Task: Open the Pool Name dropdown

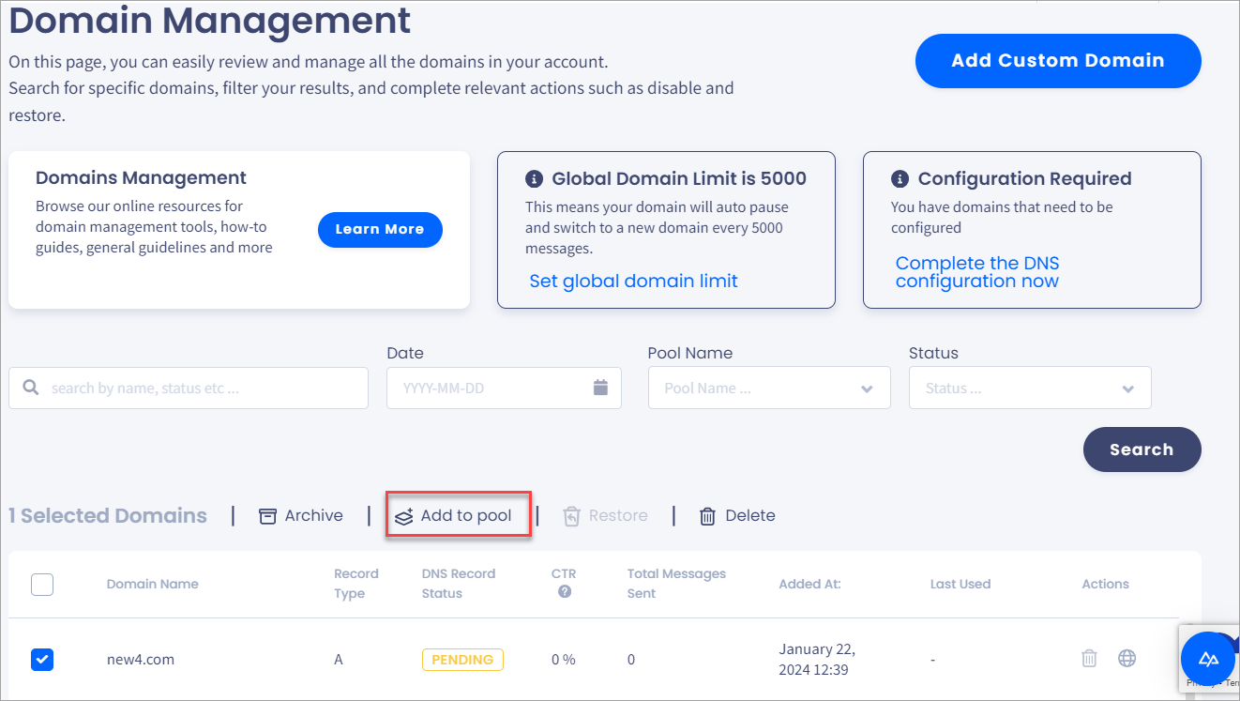Action: [769, 388]
